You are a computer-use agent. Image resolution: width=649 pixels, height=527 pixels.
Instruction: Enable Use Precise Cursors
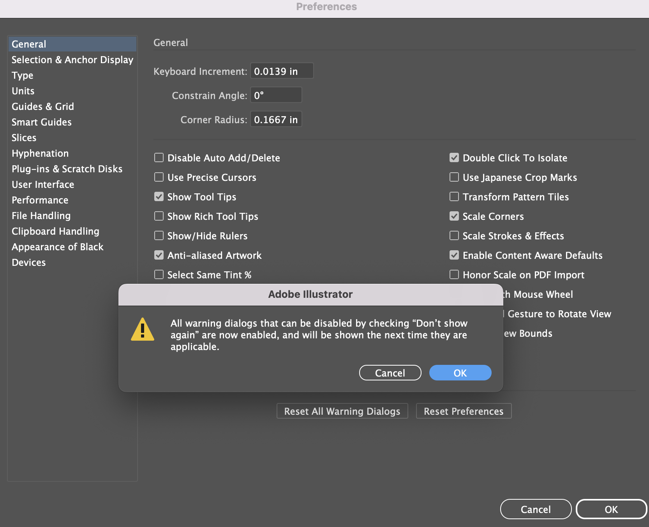[x=159, y=177]
